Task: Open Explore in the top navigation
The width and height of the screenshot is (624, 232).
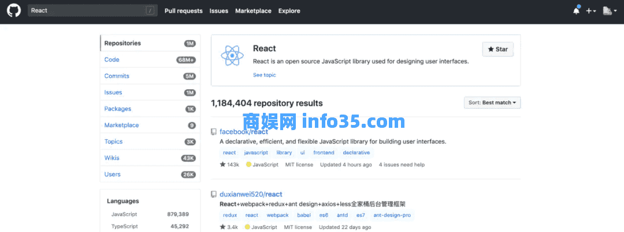Action: (x=289, y=11)
